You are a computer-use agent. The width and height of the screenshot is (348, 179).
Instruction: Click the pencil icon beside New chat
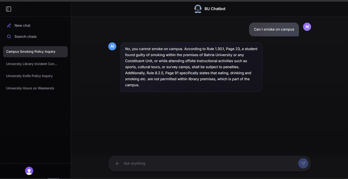point(9,25)
